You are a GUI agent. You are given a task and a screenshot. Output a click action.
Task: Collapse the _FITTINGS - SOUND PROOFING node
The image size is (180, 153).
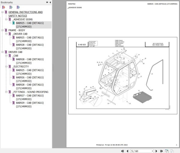pyautogui.click(x=6, y=92)
